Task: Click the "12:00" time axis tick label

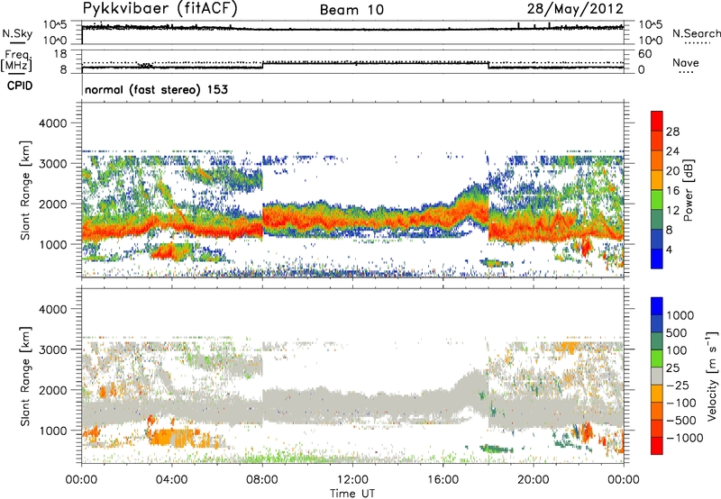Action: (352, 480)
